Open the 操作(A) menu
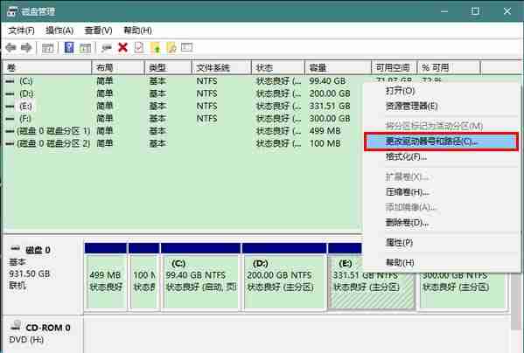 point(59,31)
